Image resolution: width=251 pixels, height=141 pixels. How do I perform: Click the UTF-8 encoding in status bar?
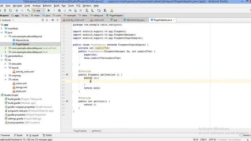click(213, 139)
